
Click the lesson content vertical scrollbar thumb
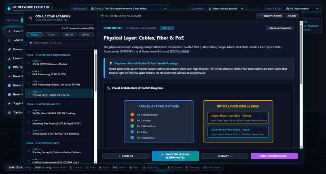point(301,54)
